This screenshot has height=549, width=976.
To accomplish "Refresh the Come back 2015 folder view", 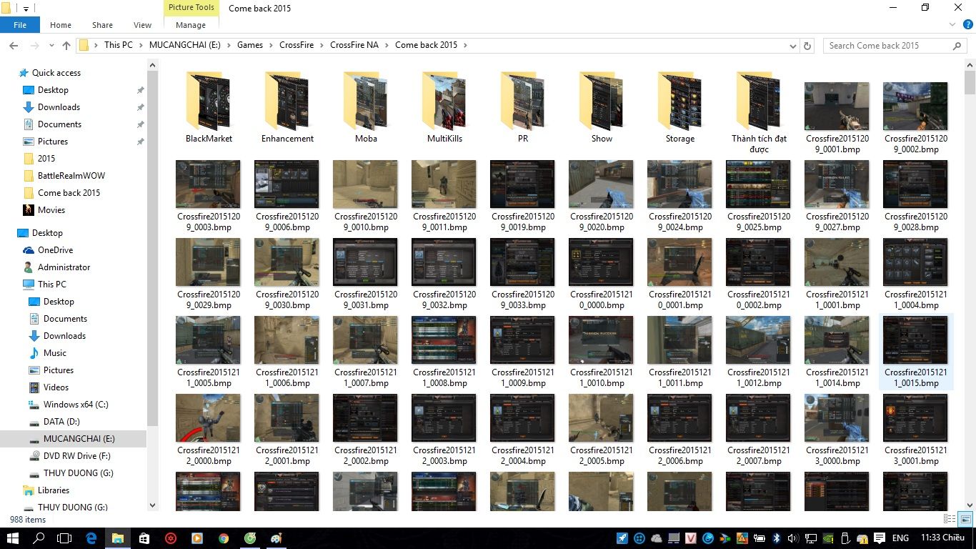I will click(807, 45).
